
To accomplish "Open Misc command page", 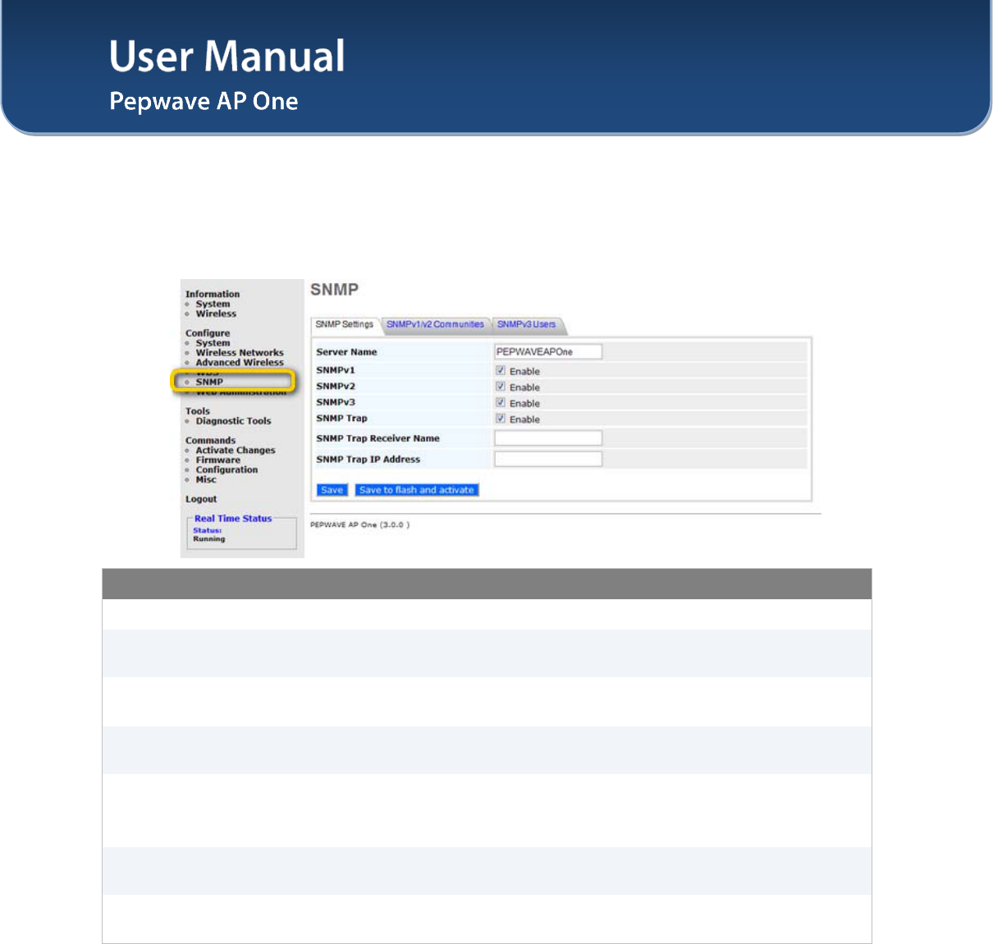I will point(206,480).
